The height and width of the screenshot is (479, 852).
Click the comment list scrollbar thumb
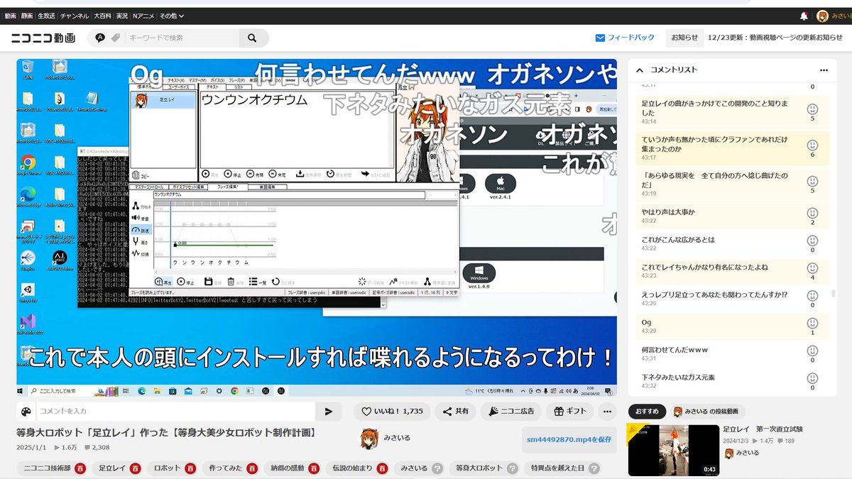point(834,294)
